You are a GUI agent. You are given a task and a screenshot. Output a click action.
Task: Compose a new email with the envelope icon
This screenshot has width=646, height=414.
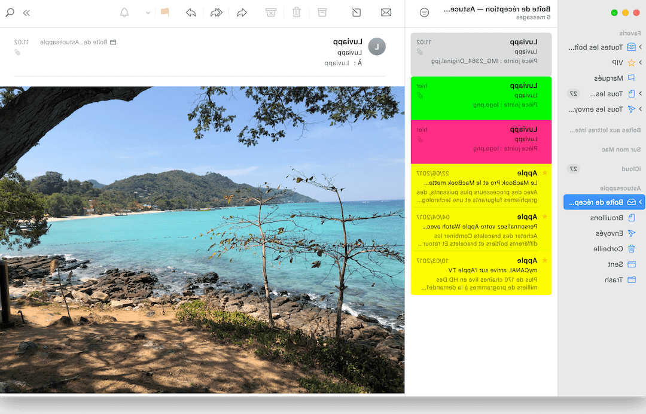tap(387, 12)
